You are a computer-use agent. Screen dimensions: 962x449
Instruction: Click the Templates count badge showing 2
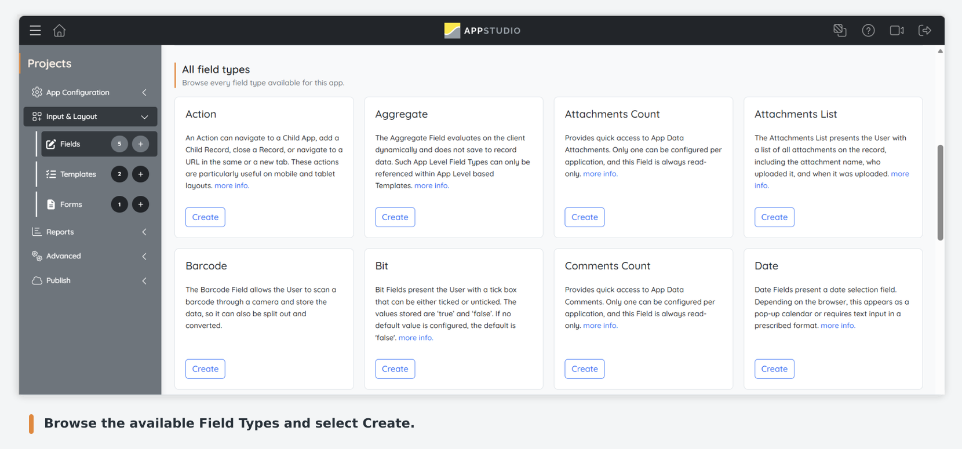pos(119,174)
